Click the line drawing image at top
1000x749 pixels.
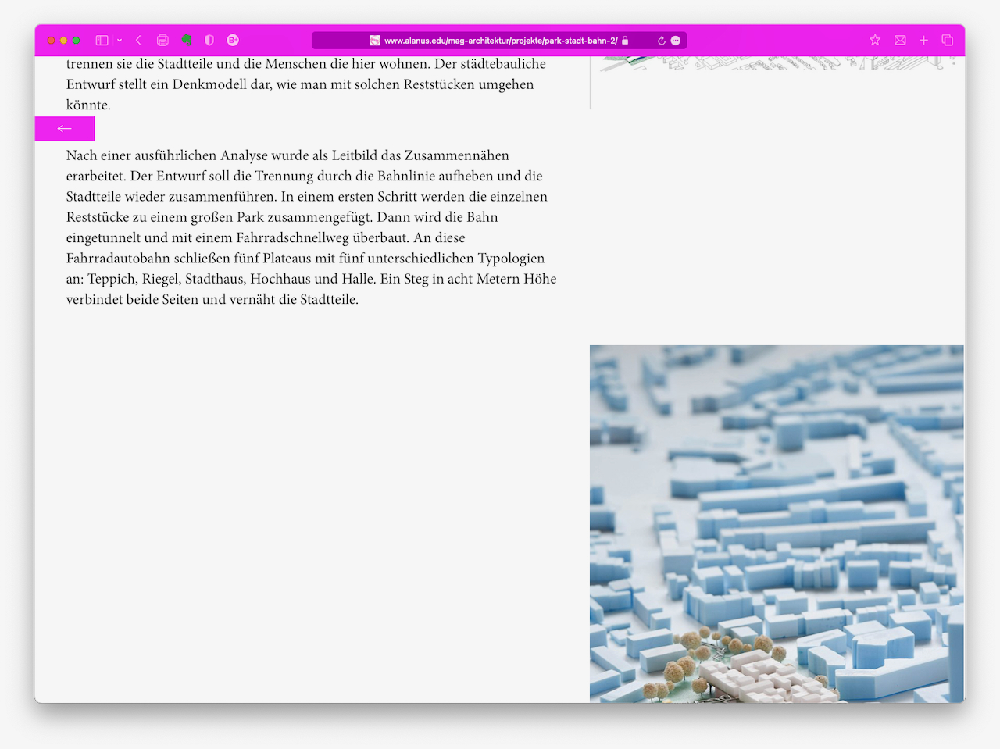click(x=777, y=63)
